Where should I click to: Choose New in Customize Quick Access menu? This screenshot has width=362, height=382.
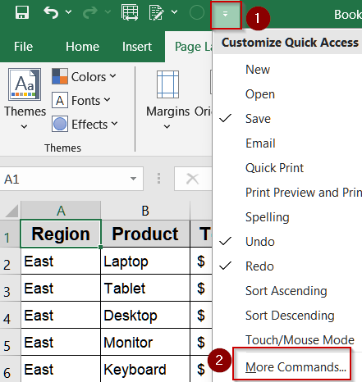click(288, 70)
